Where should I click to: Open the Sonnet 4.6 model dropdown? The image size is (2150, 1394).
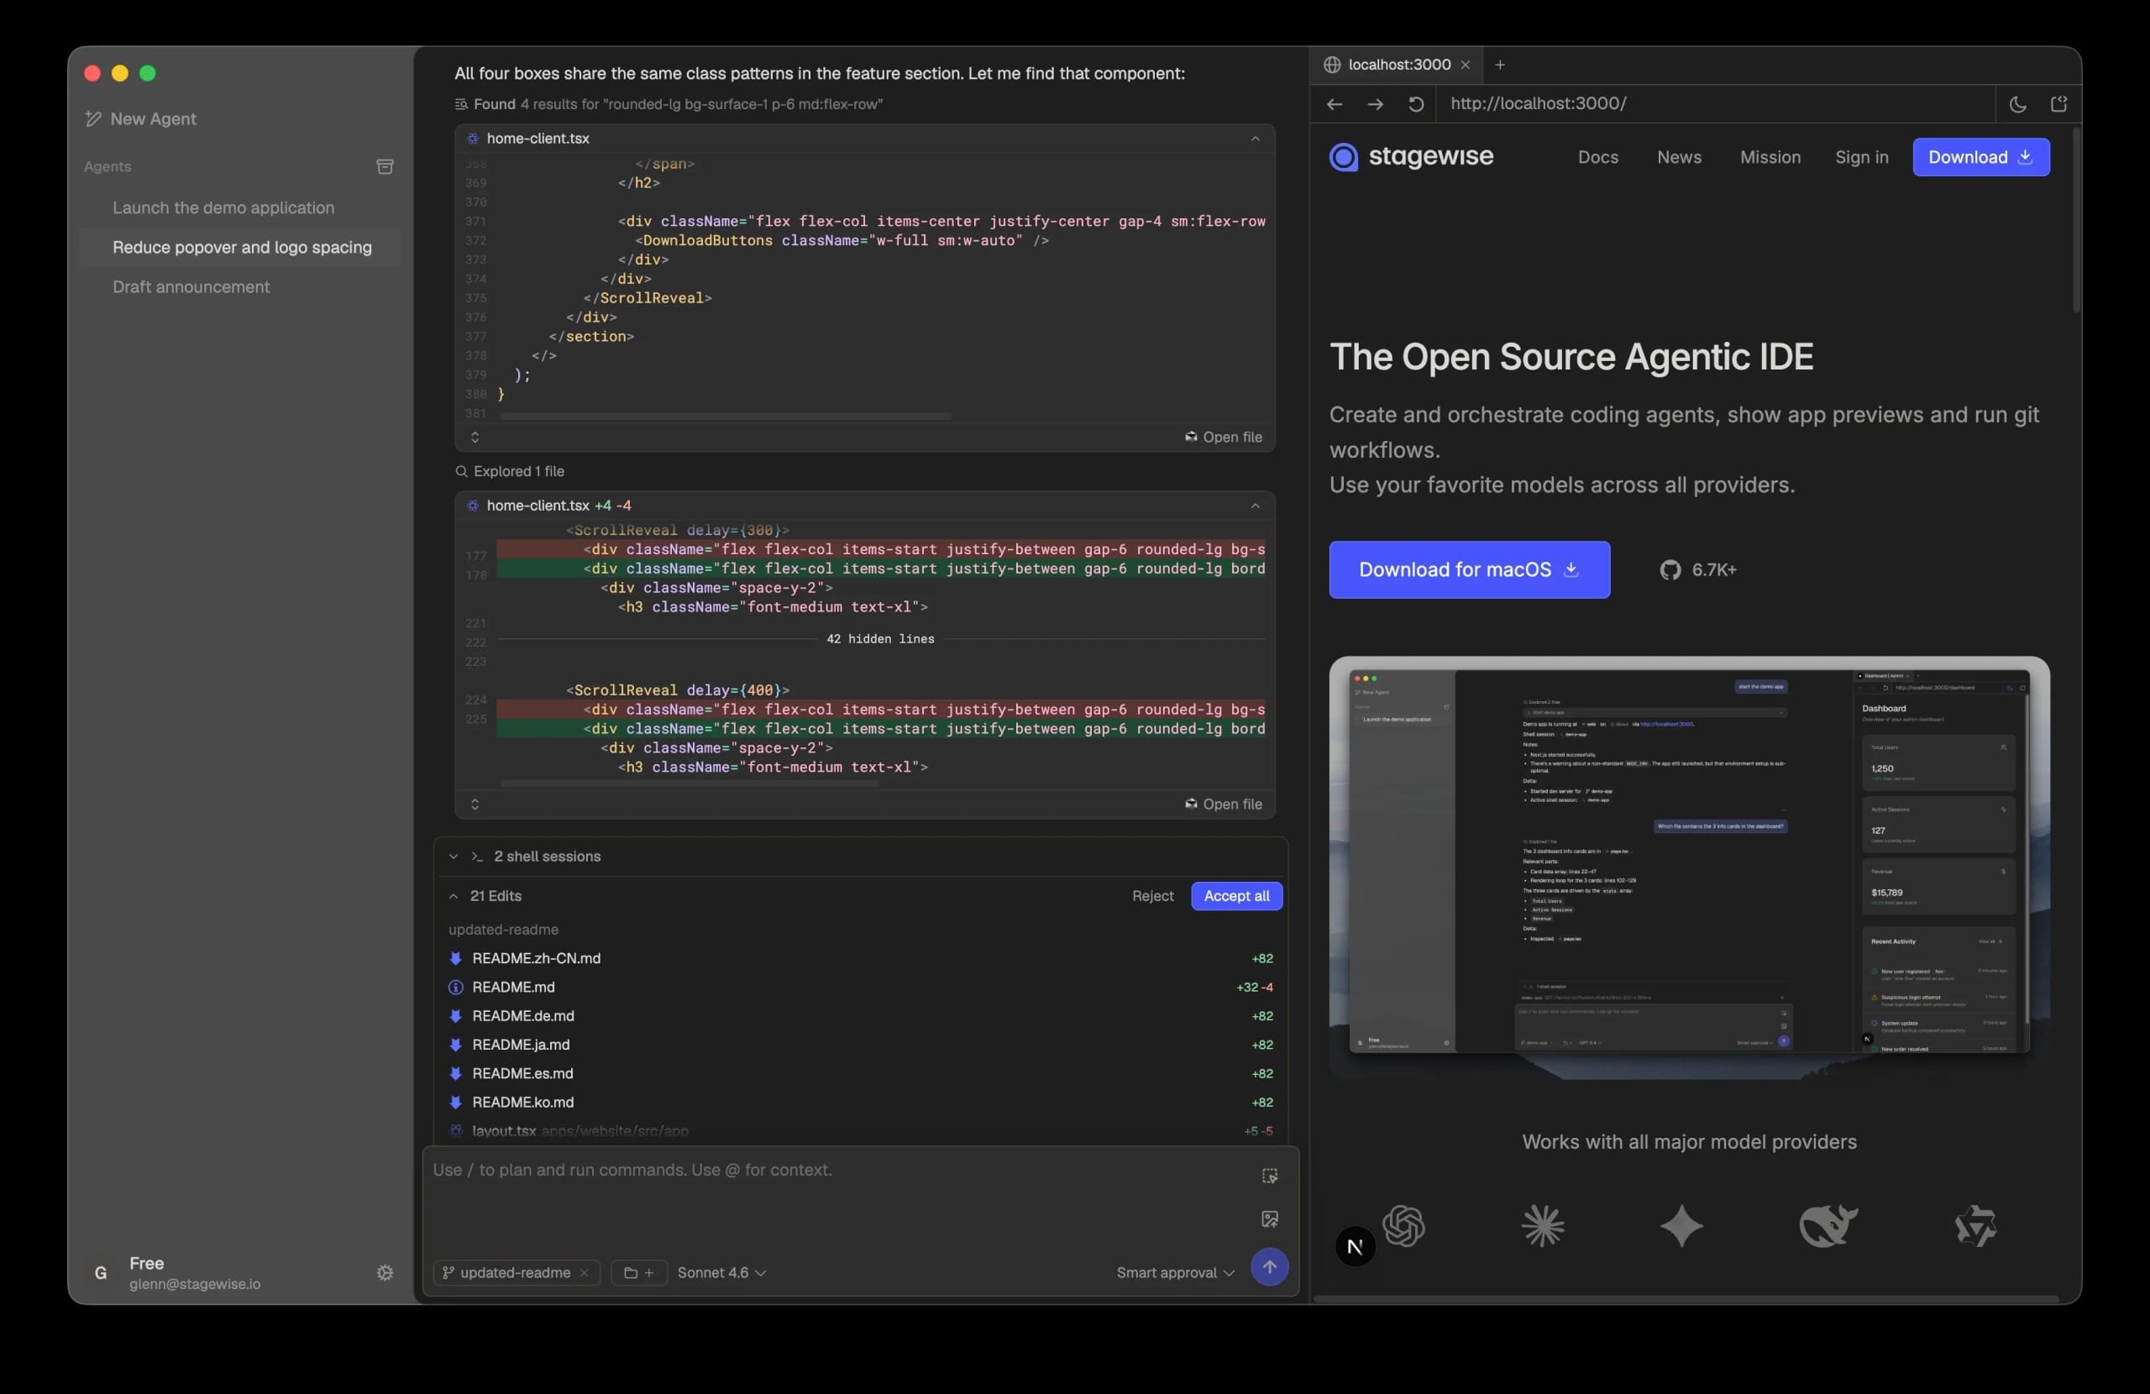click(x=721, y=1273)
